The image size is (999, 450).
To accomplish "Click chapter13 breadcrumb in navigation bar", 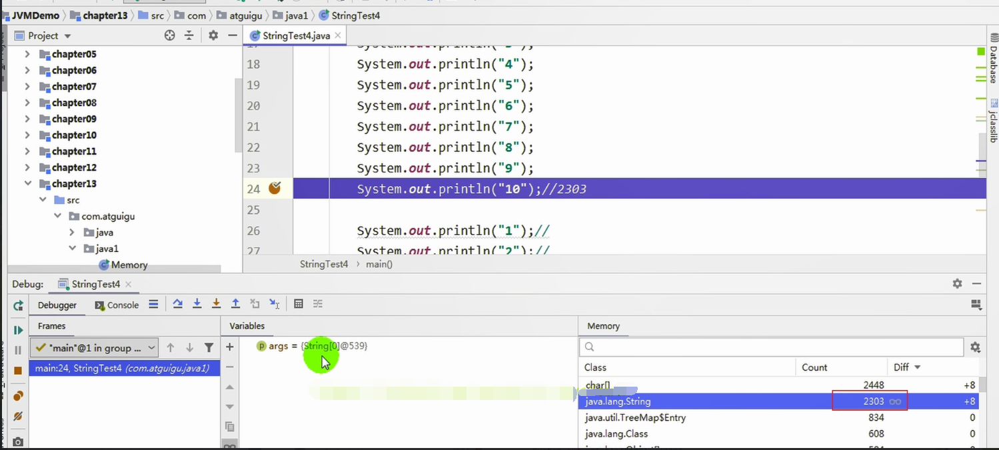I will (x=99, y=15).
